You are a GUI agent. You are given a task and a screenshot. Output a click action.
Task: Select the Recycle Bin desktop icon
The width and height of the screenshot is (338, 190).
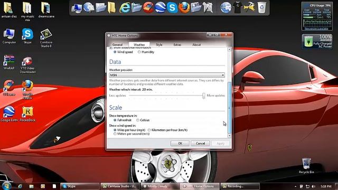click(306, 166)
